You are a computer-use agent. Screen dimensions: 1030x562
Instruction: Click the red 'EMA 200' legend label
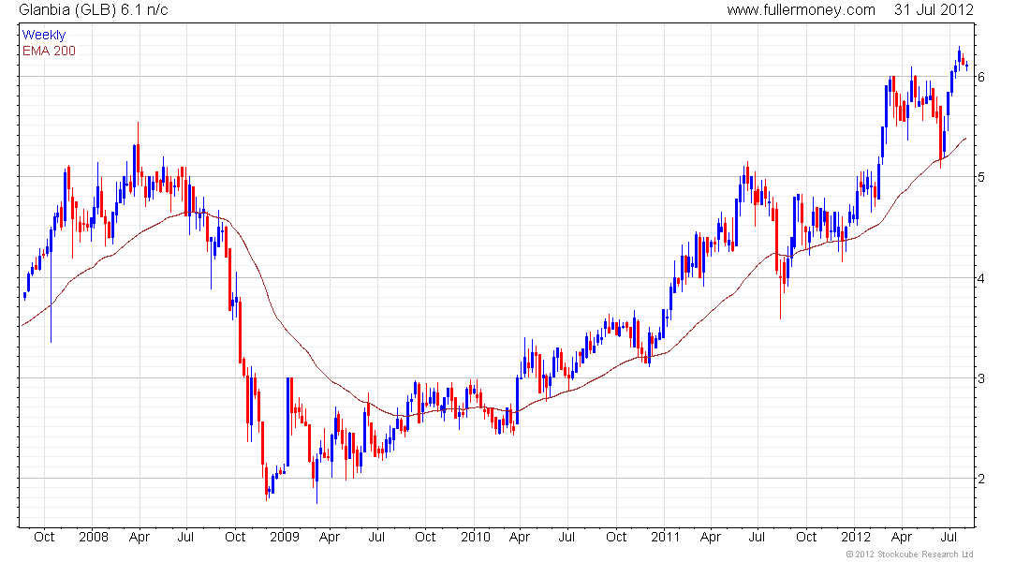pyautogui.click(x=50, y=51)
